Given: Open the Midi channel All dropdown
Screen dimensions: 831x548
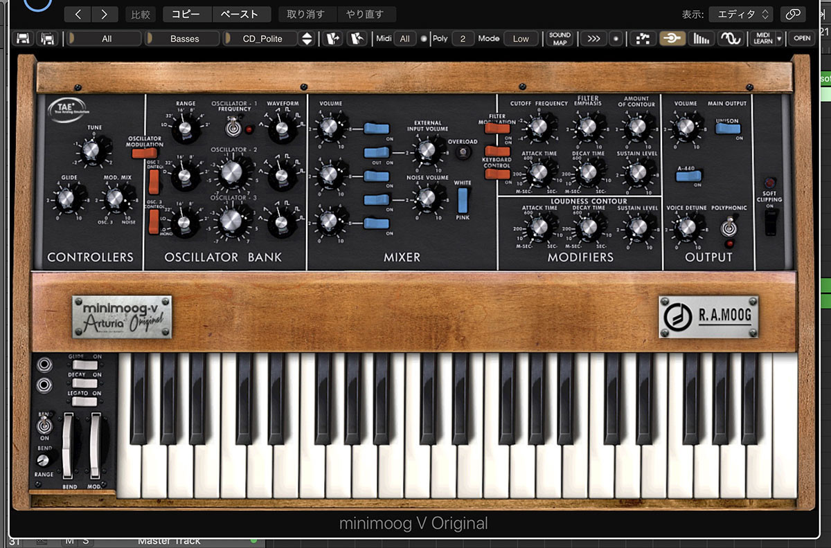Looking at the screenshot, I should [404, 39].
